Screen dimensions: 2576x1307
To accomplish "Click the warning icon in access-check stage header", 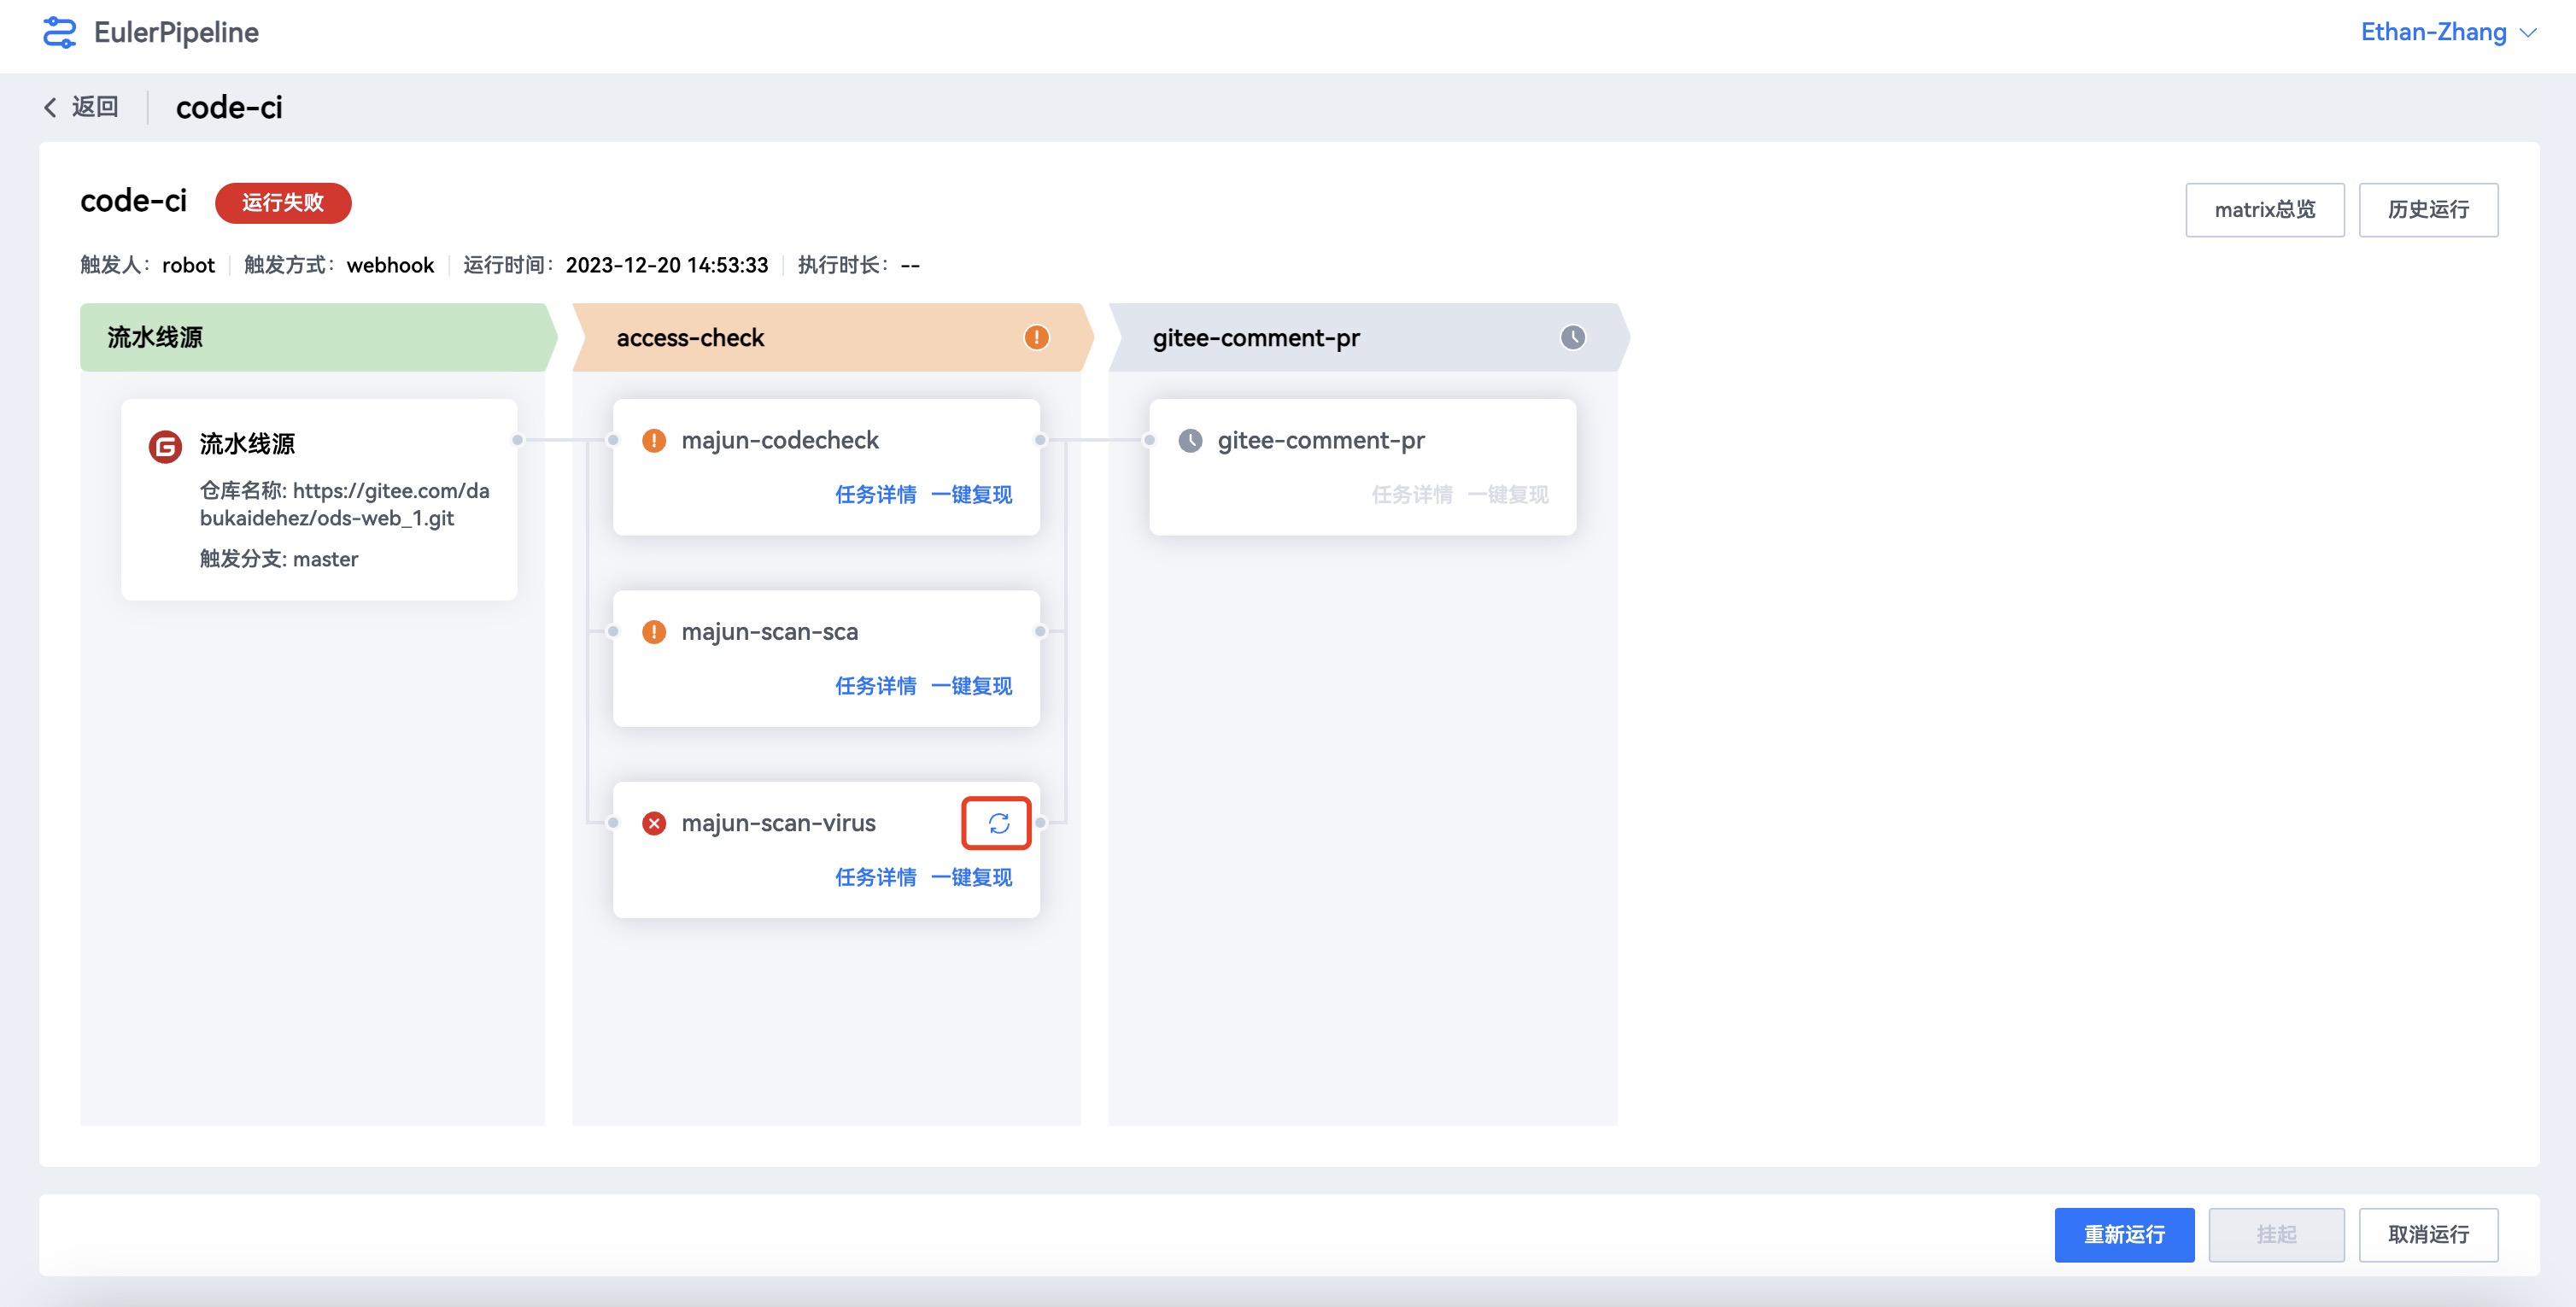I will (1036, 337).
